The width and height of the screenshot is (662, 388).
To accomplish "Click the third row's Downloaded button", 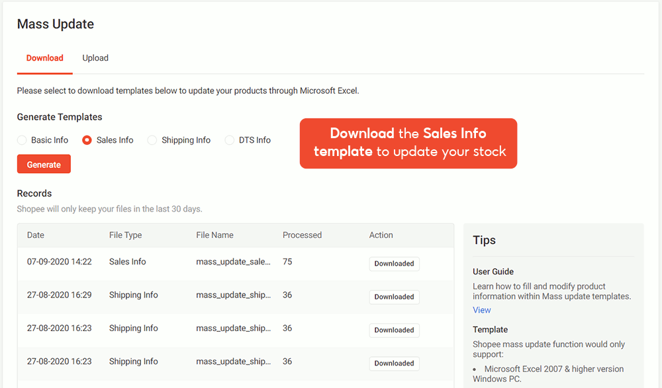I will pyautogui.click(x=395, y=330).
